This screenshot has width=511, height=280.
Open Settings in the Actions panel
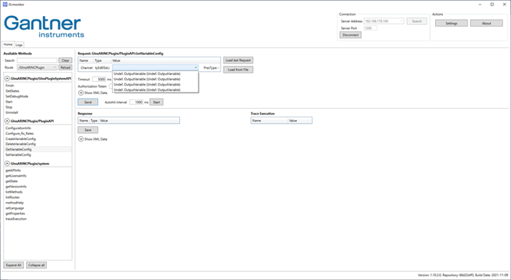[x=451, y=24]
